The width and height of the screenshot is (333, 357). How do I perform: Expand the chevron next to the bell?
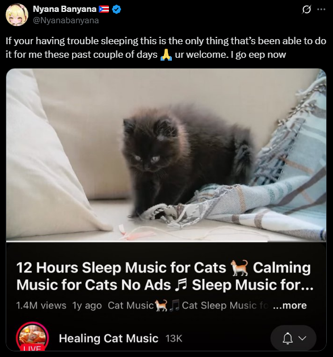(x=302, y=338)
